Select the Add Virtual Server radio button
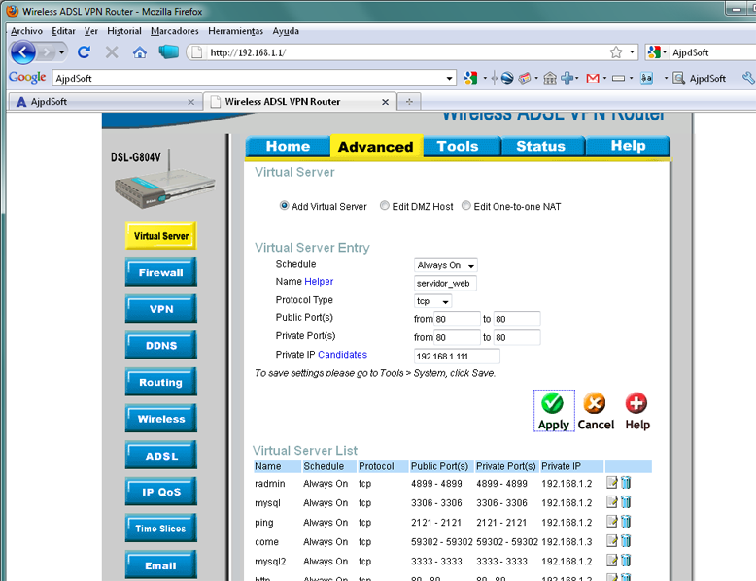756x581 pixels. tap(285, 206)
